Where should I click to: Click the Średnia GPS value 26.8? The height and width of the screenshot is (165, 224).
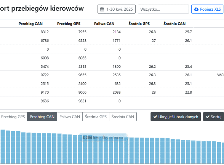click(152, 32)
